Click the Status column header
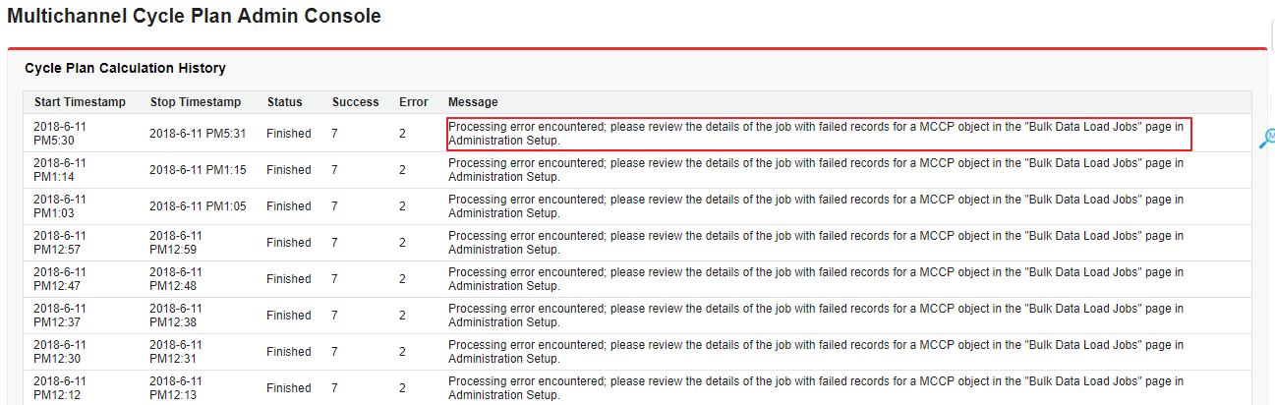 285,102
